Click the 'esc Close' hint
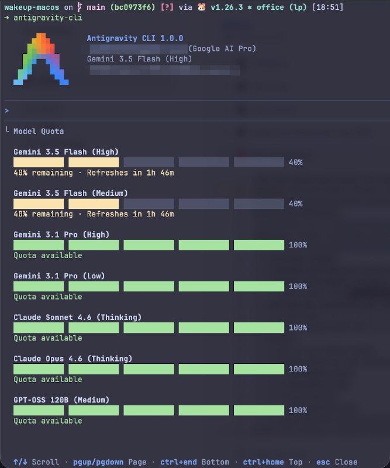The width and height of the screenshot is (390, 468). (337, 462)
